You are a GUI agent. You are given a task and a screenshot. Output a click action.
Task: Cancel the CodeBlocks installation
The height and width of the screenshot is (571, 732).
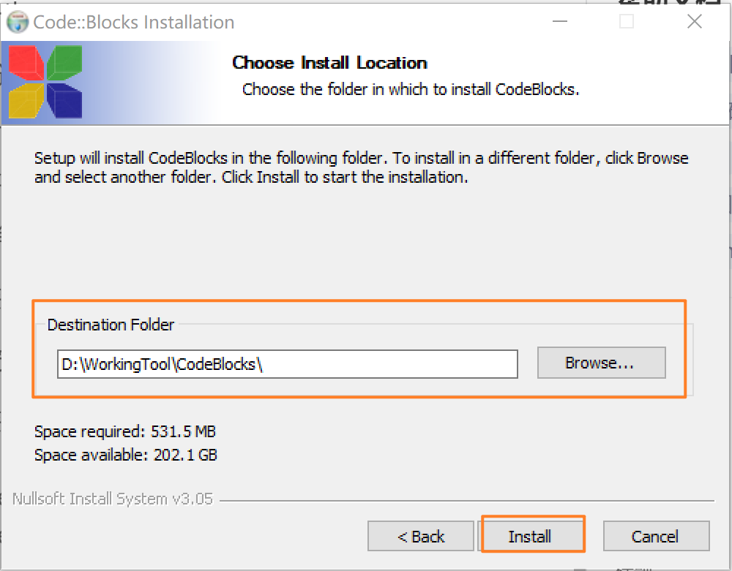(656, 536)
